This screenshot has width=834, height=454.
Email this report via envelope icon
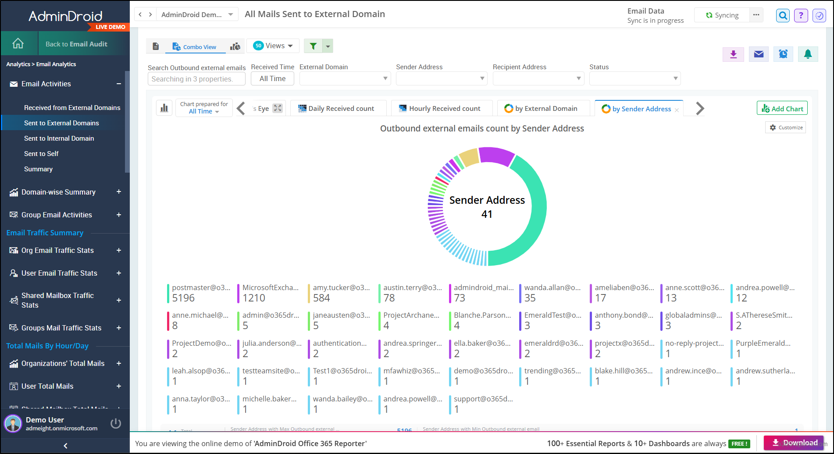click(759, 54)
